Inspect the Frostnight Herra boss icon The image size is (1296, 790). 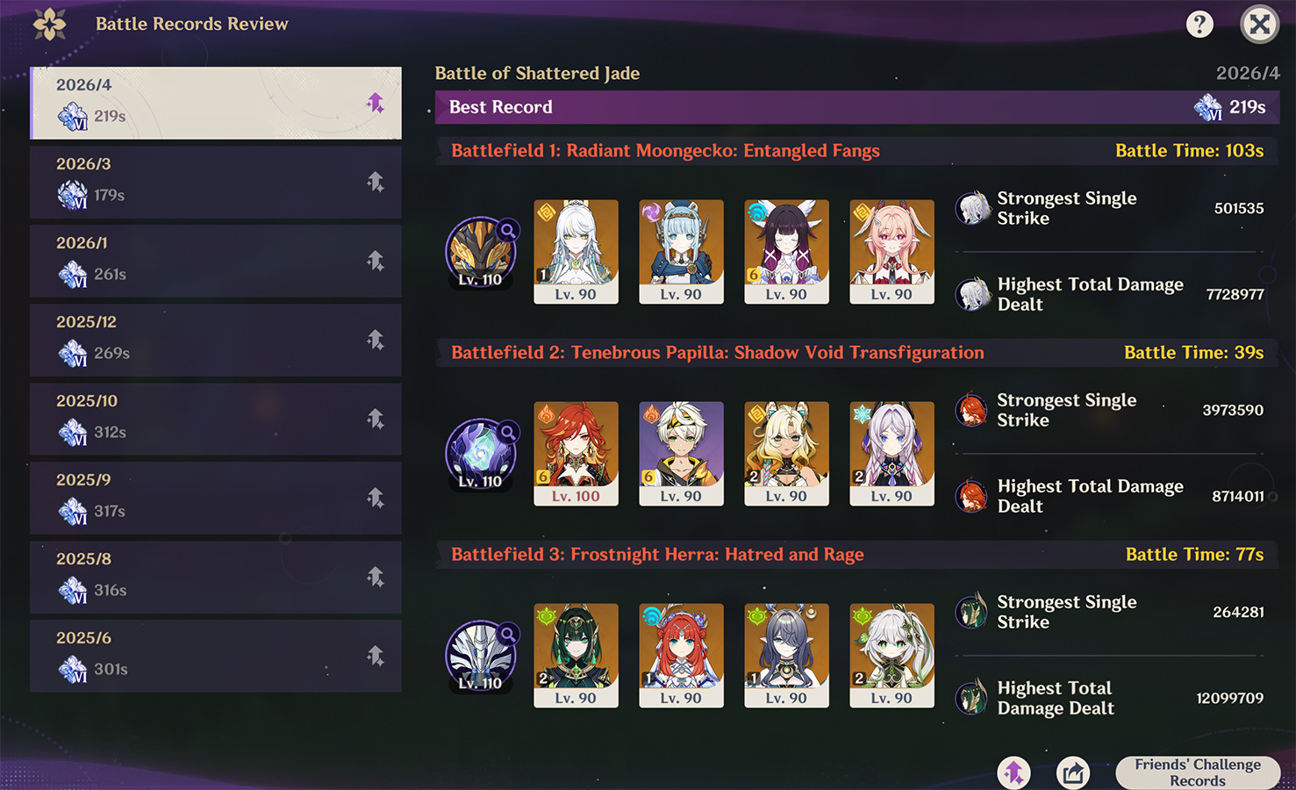[x=481, y=657]
